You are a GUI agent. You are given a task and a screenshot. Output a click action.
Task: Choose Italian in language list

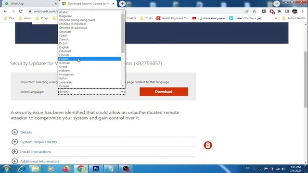pyautogui.click(x=90, y=78)
